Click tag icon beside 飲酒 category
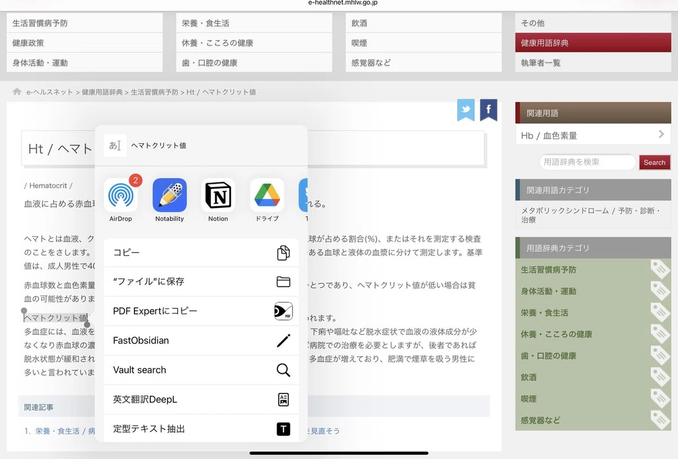The image size is (678, 459). coord(660,377)
